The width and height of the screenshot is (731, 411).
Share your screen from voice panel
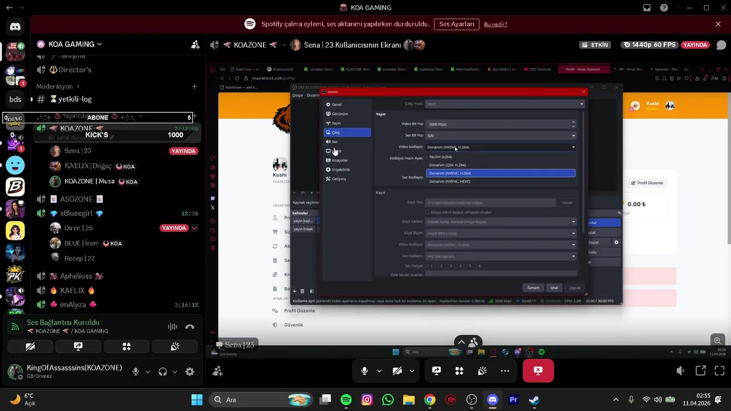[78, 346]
